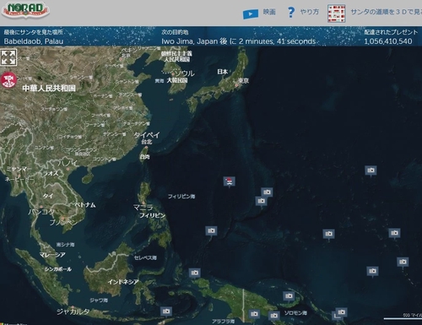This screenshot has height=325, width=422.
Task: Click the Iwo Jima, Japan next destination text
Action: click(239, 41)
